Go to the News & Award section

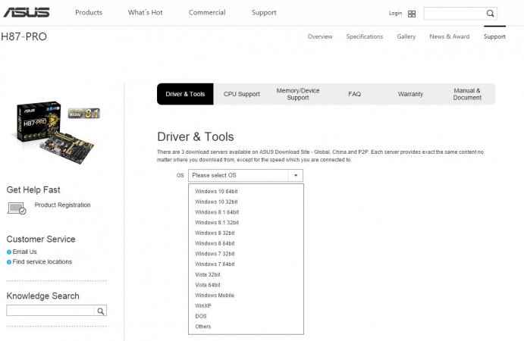(x=450, y=36)
